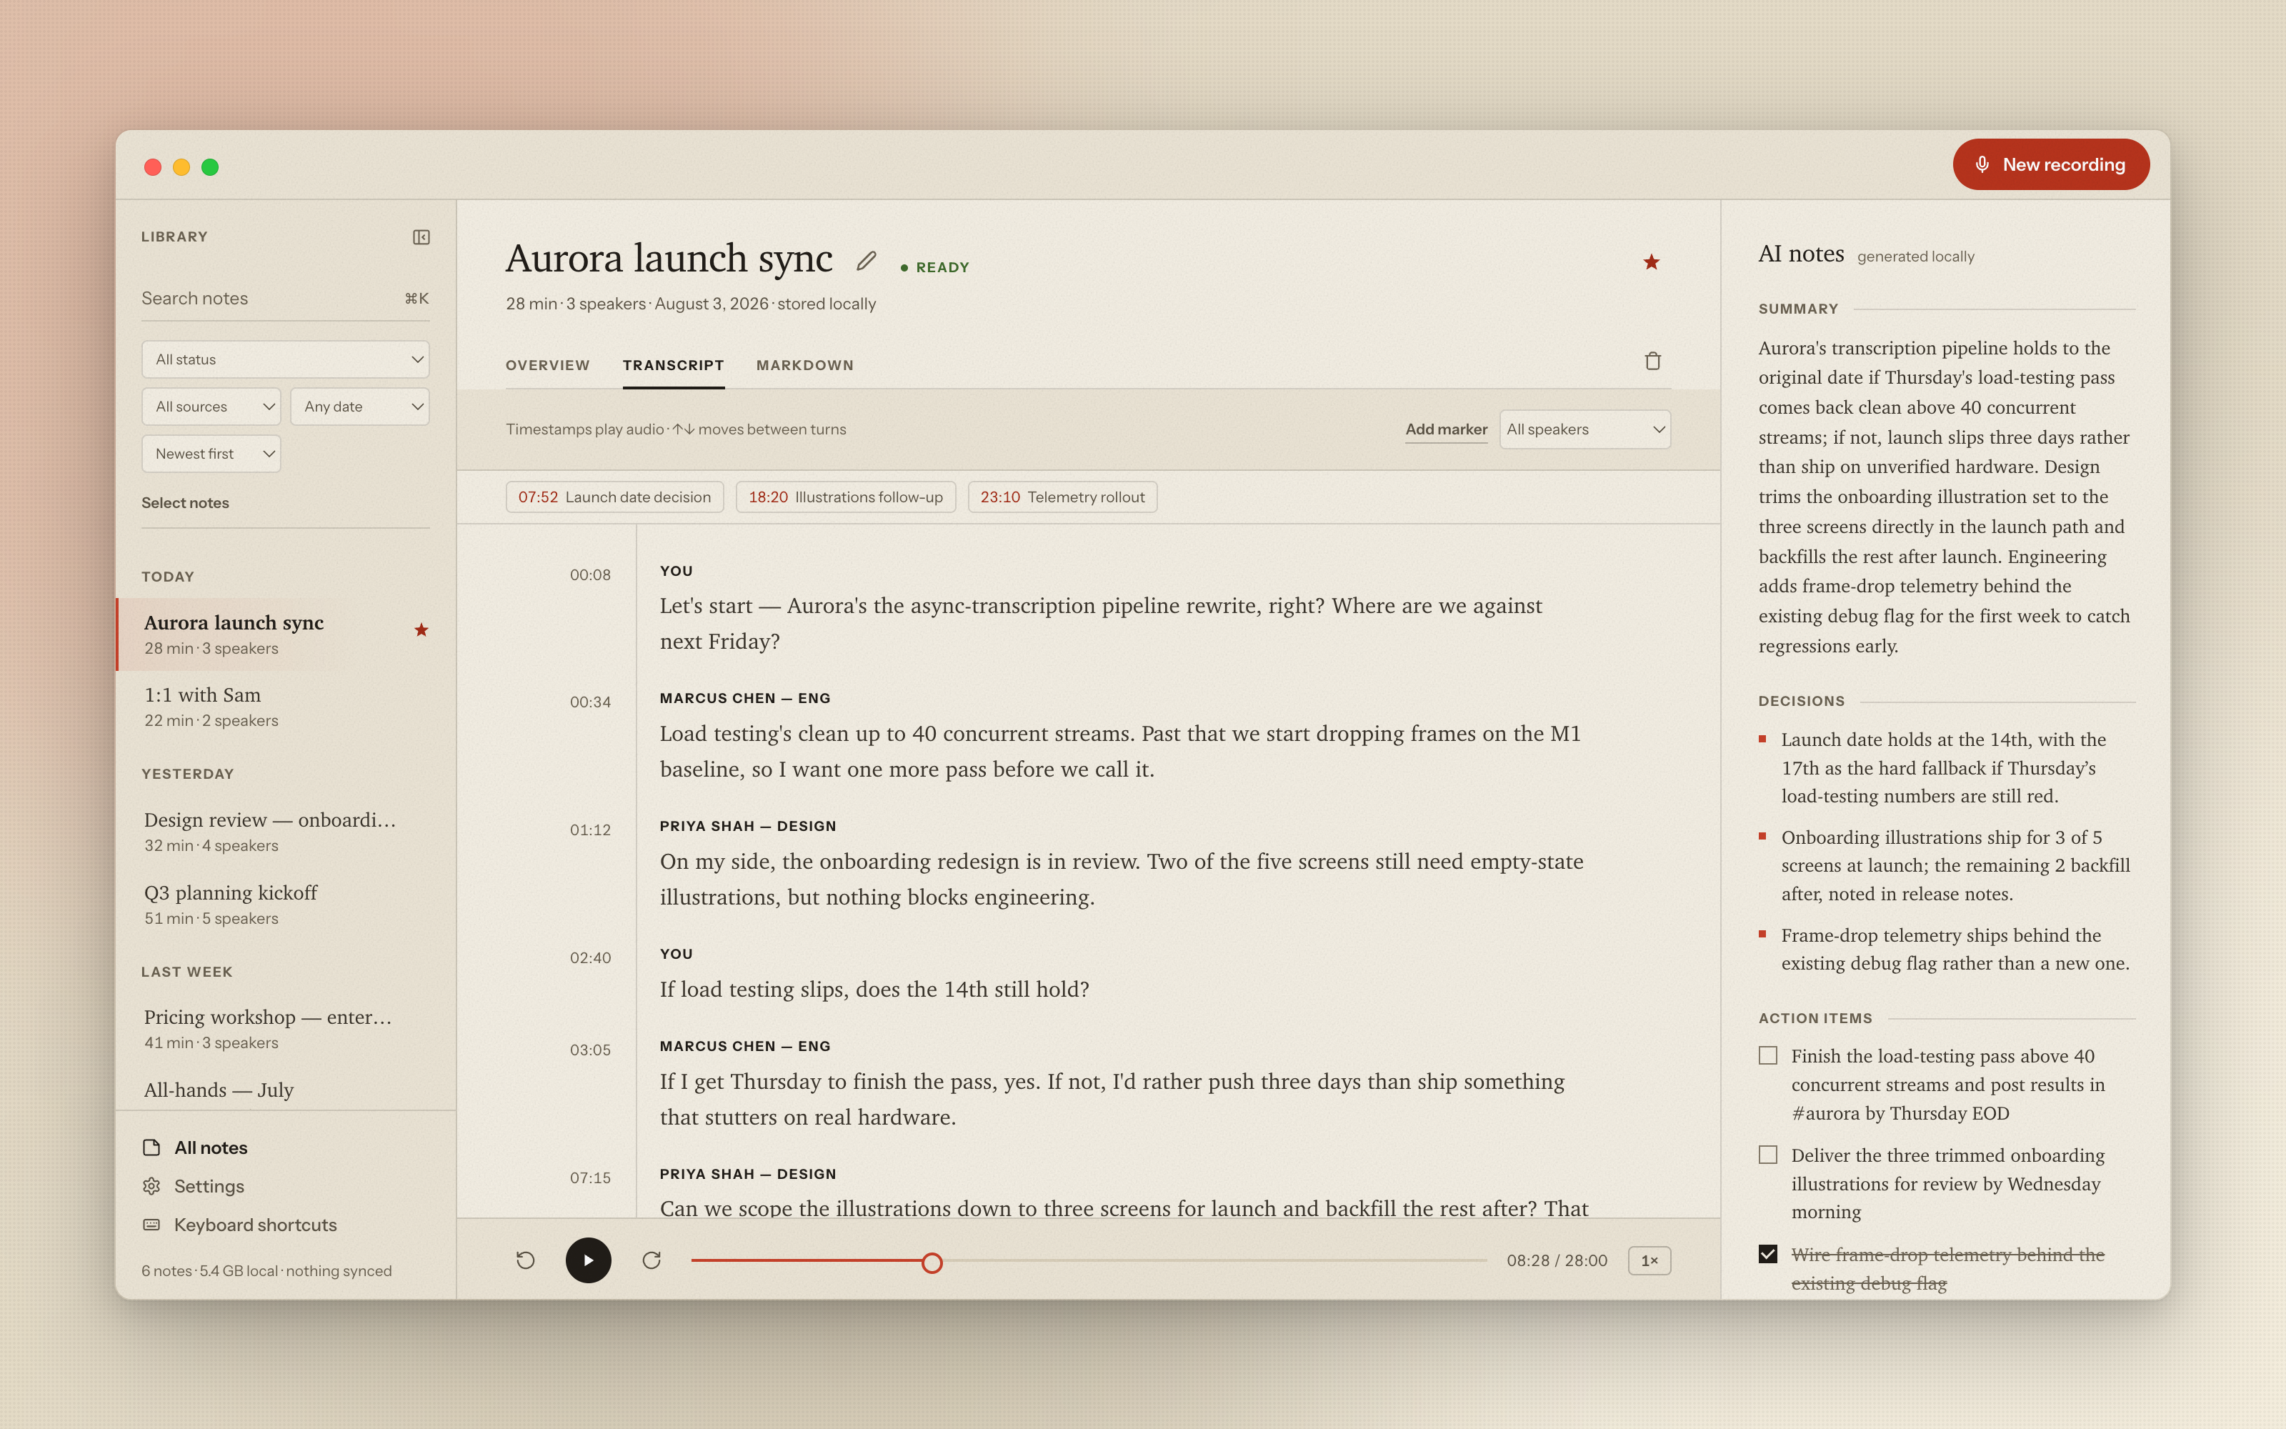Viewport: 2286px width, 1429px height.
Task: Open the All sources dropdown
Action: click(x=211, y=407)
